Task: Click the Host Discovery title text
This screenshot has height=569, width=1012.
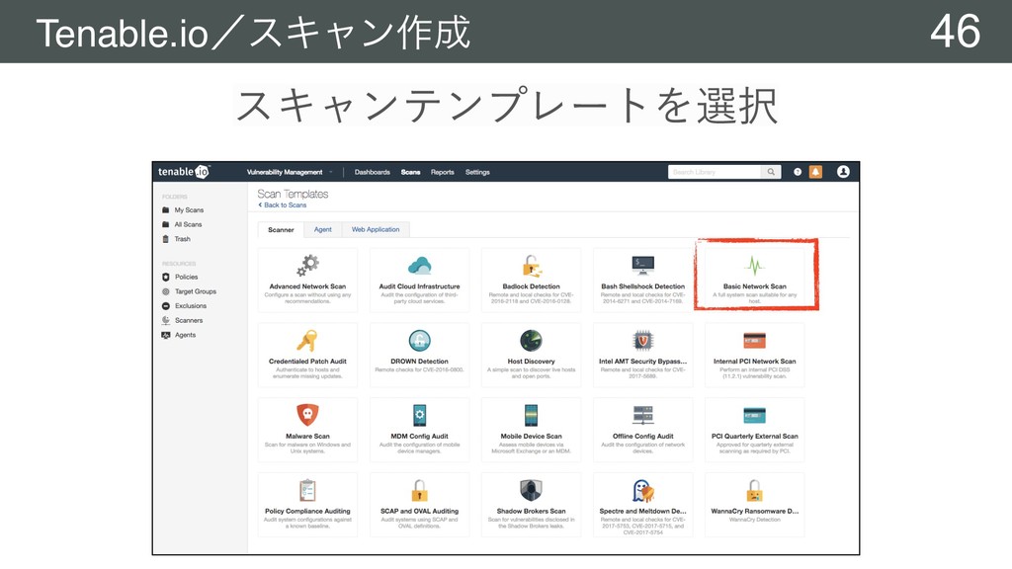Action: [531, 362]
